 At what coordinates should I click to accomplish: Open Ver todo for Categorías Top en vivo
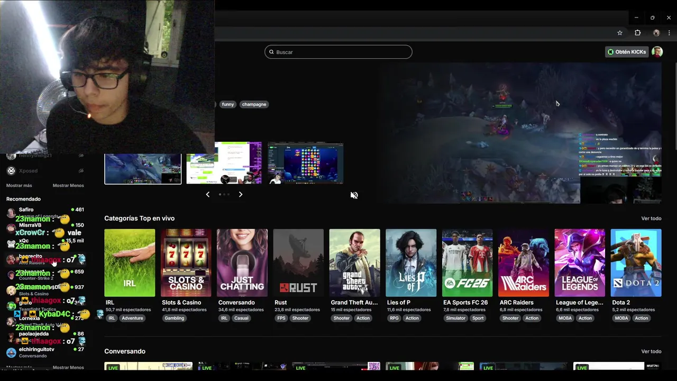651,219
